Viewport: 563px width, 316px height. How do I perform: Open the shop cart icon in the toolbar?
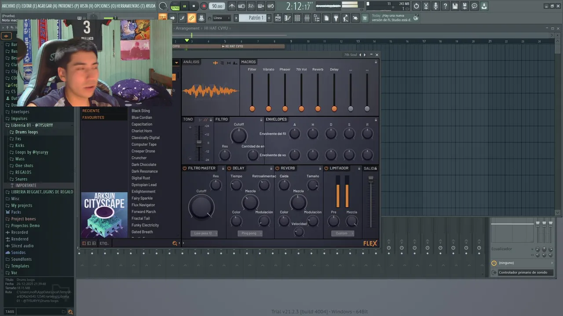click(365, 18)
